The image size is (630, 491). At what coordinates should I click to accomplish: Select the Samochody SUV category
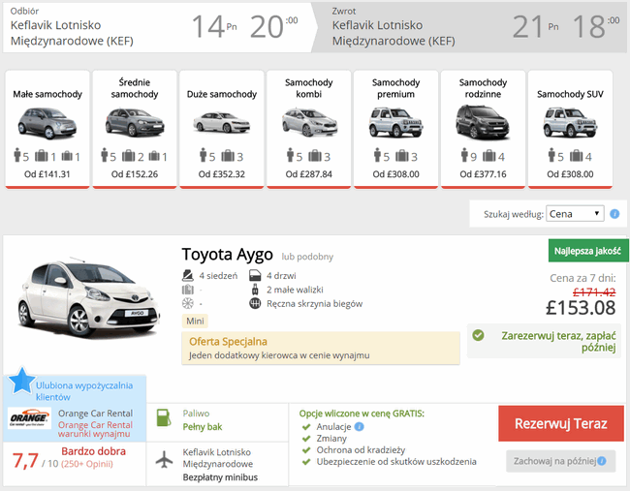pos(570,129)
